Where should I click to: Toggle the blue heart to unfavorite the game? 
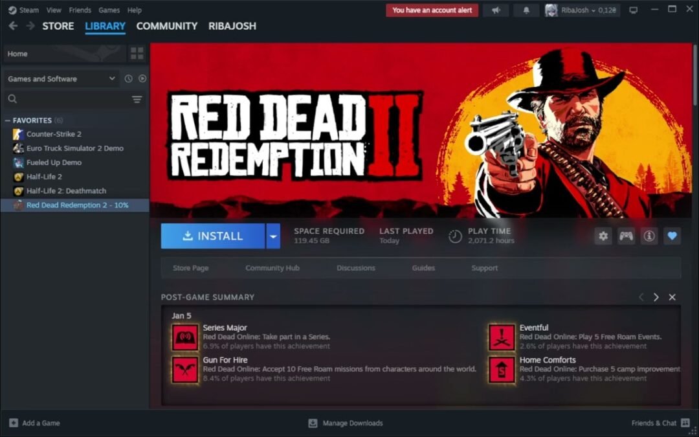(672, 236)
